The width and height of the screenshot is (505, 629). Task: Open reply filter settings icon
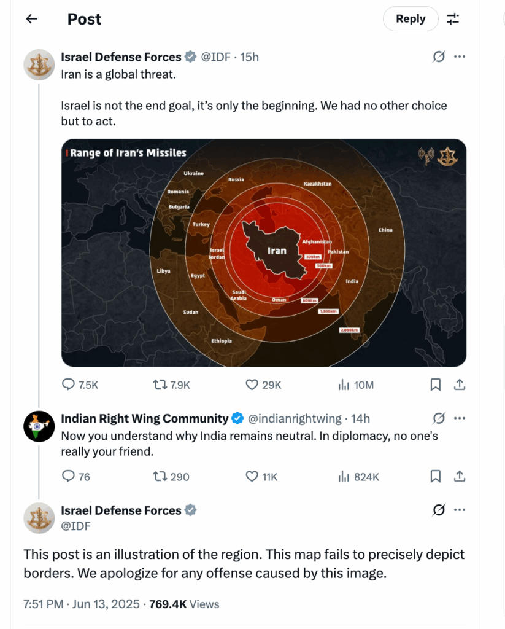click(x=453, y=19)
